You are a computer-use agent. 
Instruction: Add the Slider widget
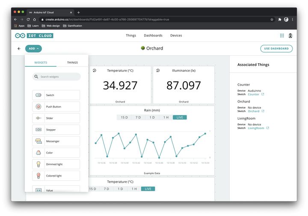pyautogui.click(x=56, y=118)
